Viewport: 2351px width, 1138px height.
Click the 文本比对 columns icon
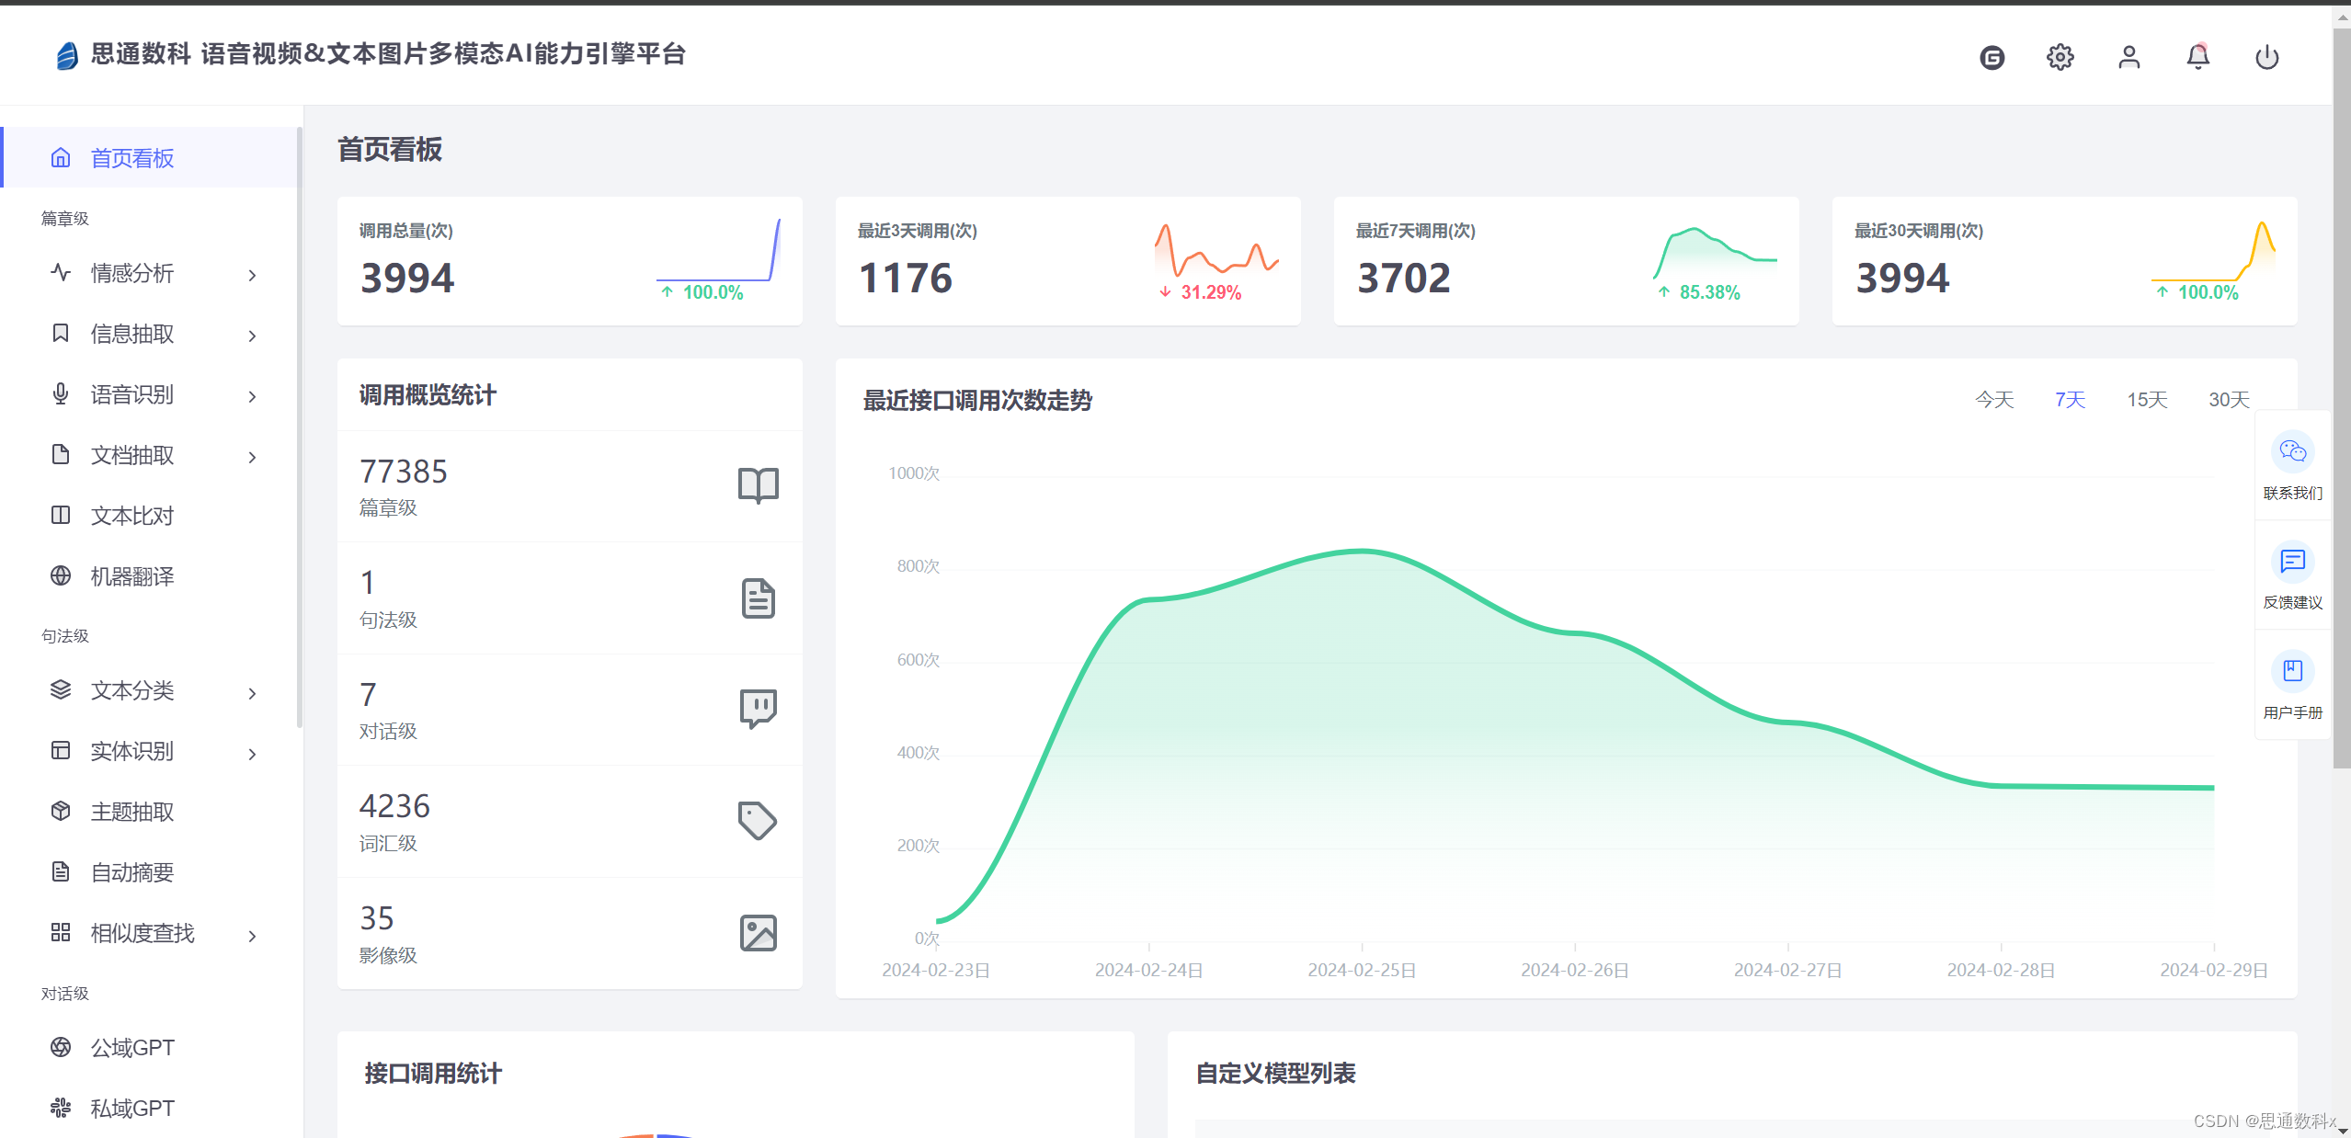pos(61,515)
